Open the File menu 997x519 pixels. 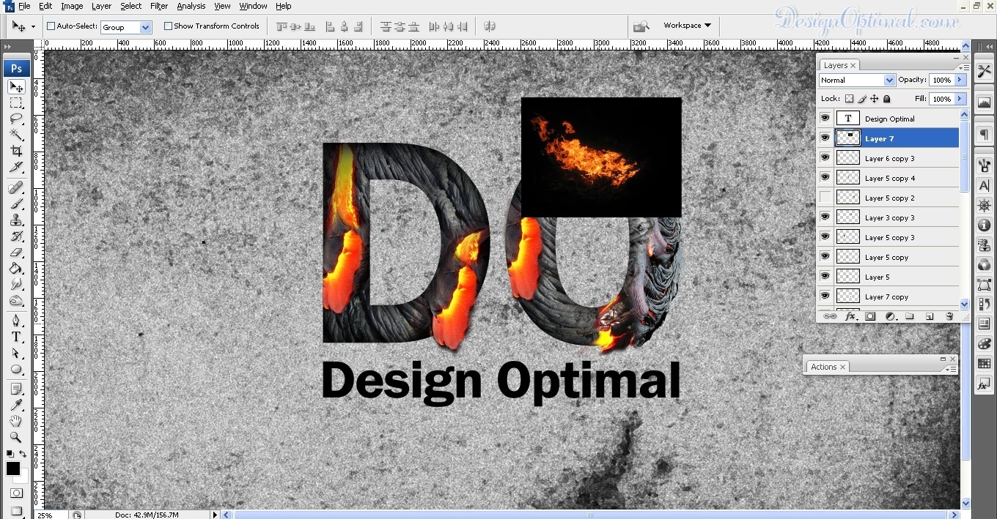click(x=24, y=6)
